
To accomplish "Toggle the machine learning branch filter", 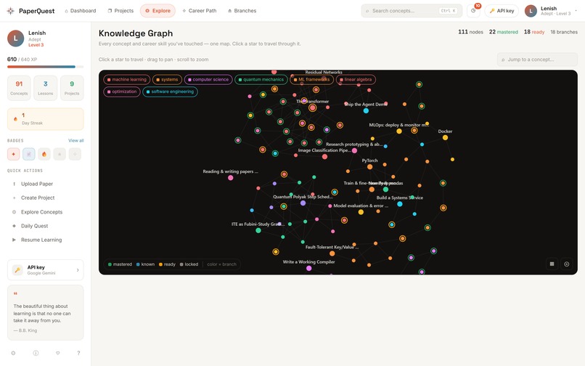I will 127,80.
